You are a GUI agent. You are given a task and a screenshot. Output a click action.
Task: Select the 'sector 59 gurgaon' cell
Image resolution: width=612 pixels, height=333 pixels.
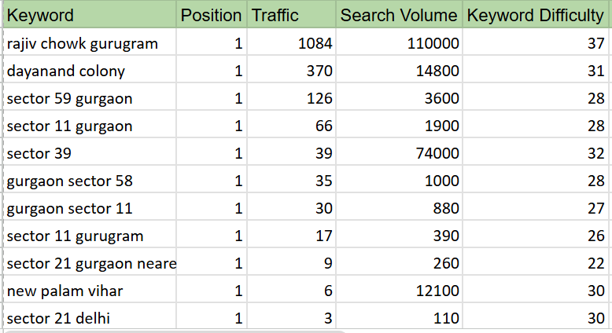90,97
